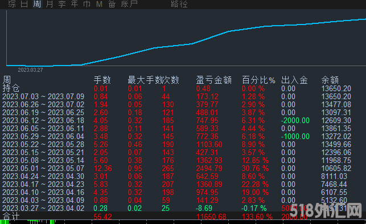Select week 2023.05.01 ~ 2023.05.07

(x=43, y=168)
